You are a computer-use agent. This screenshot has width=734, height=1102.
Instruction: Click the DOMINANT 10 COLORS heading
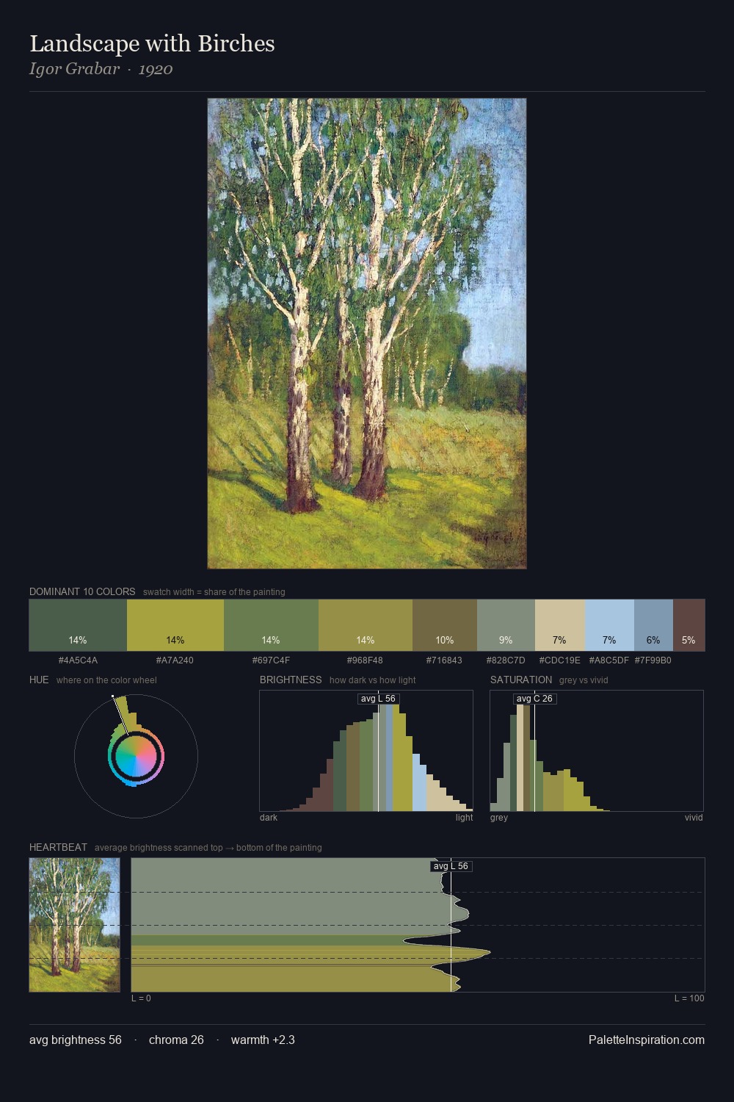coord(82,591)
